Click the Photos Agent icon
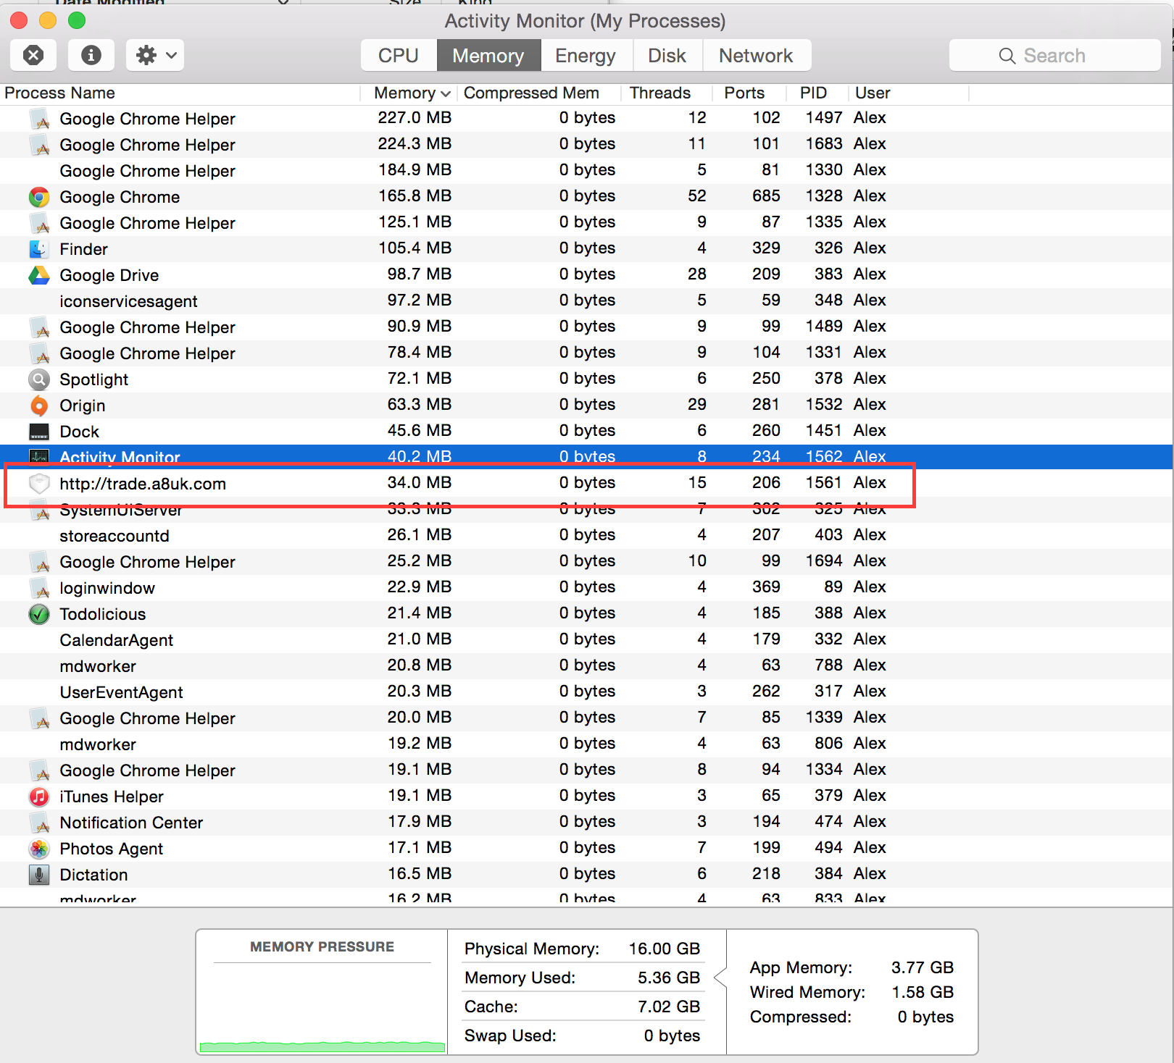Image resolution: width=1174 pixels, height=1063 pixels. pos(39,849)
